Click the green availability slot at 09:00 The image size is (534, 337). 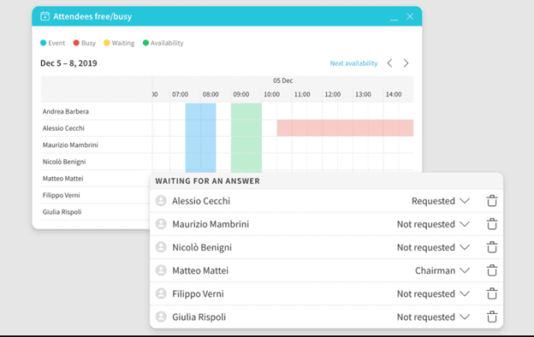(x=246, y=138)
